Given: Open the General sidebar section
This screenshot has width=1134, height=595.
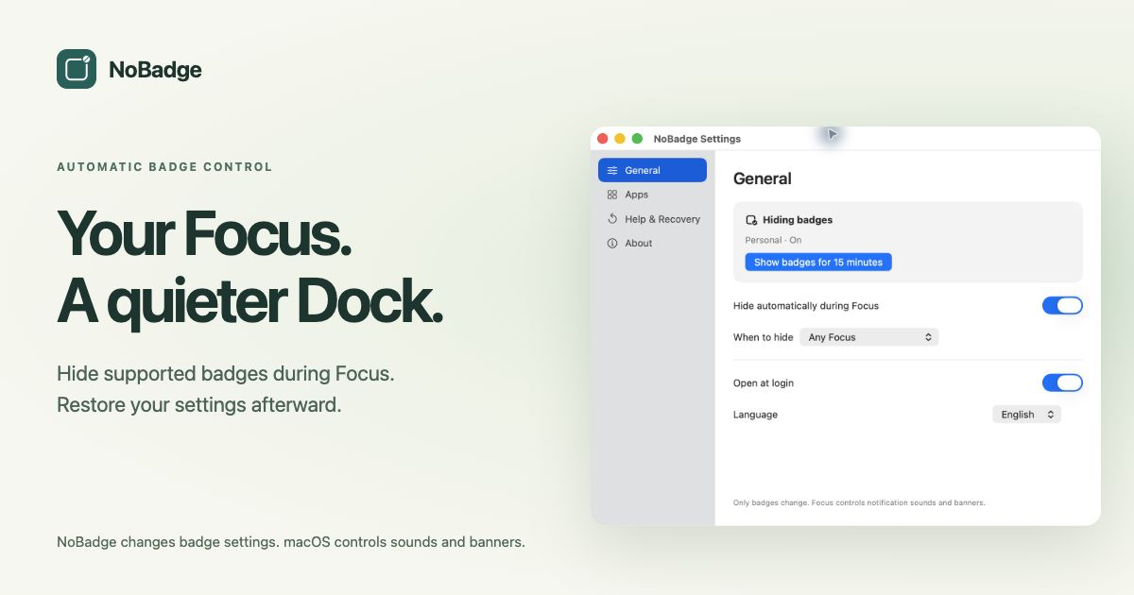Looking at the screenshot, I should click(652, 170).
